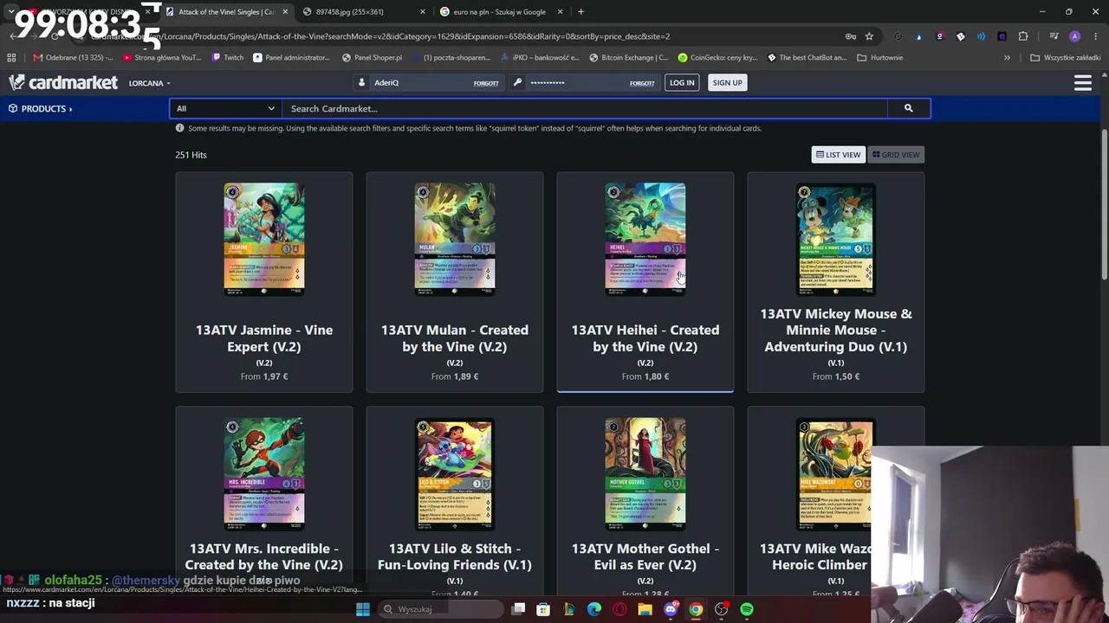Open the password key icon in address bar
The height and width of the screenshot is (623, 1109).
[851, 36]
